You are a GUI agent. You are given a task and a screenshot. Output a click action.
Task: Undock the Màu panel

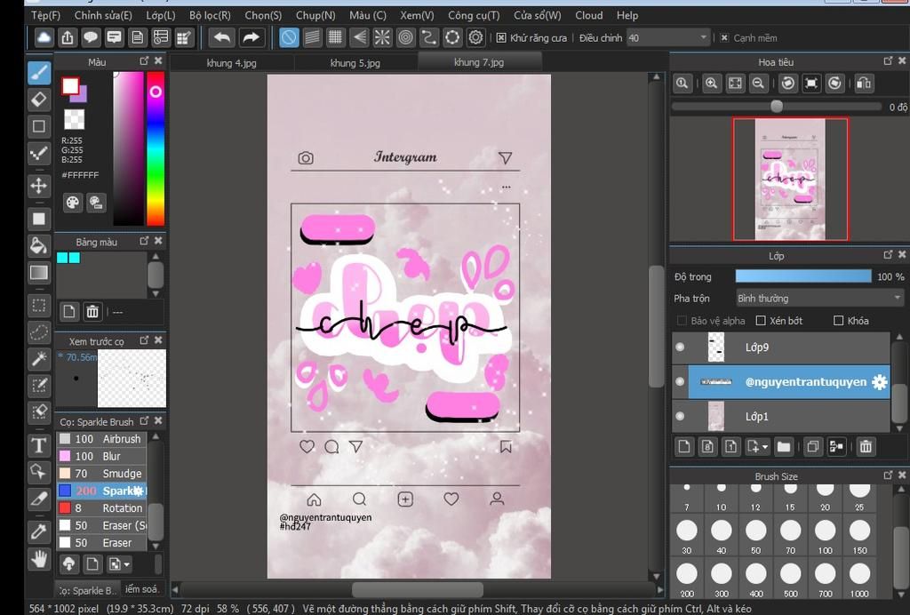click(x=144, y=61)
